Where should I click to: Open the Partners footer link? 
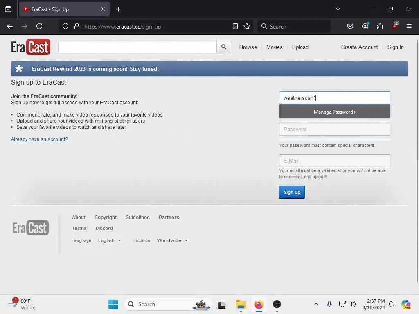coord(169,218)
